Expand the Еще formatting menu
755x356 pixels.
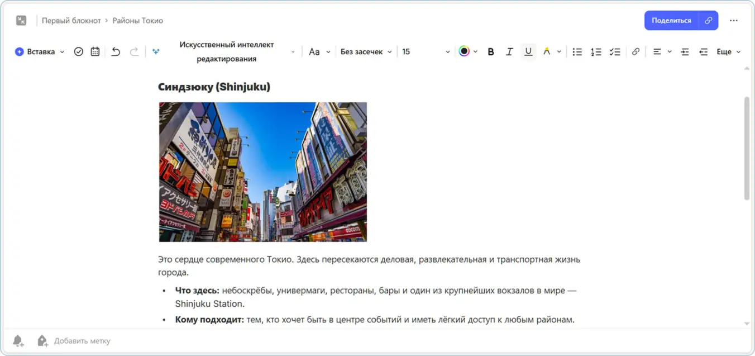point(727,51)
